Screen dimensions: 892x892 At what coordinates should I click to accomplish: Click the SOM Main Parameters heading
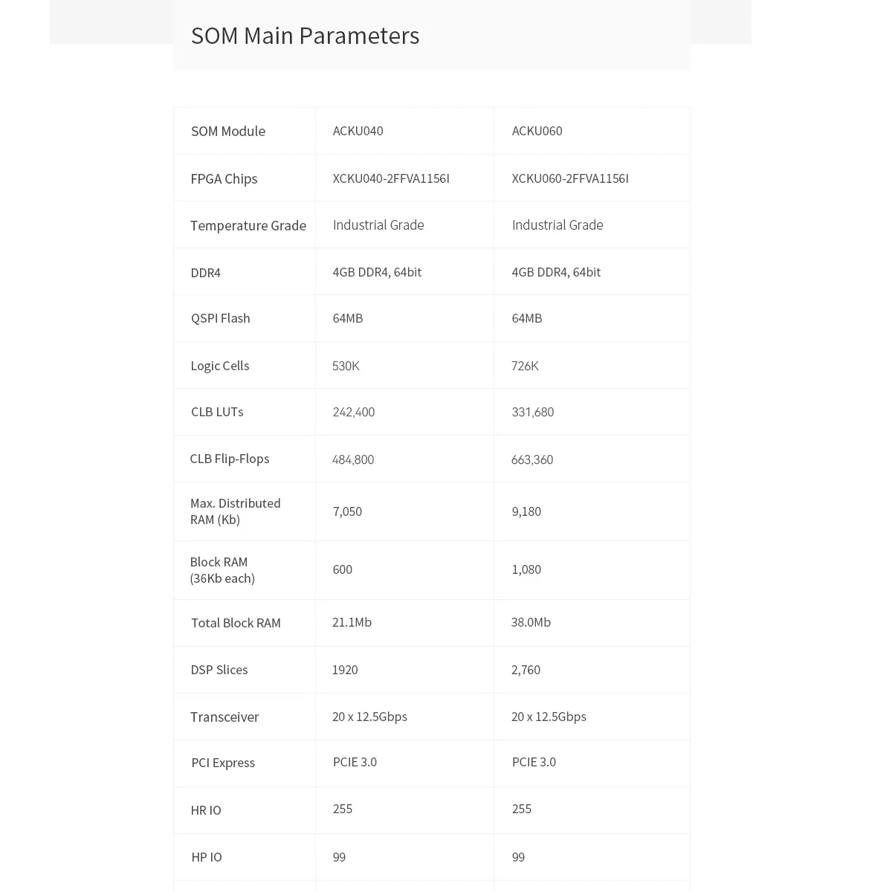tap(305, 36)
